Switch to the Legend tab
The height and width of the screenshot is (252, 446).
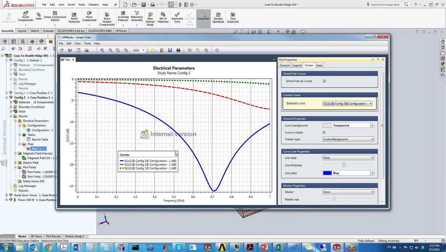[297, 65]
